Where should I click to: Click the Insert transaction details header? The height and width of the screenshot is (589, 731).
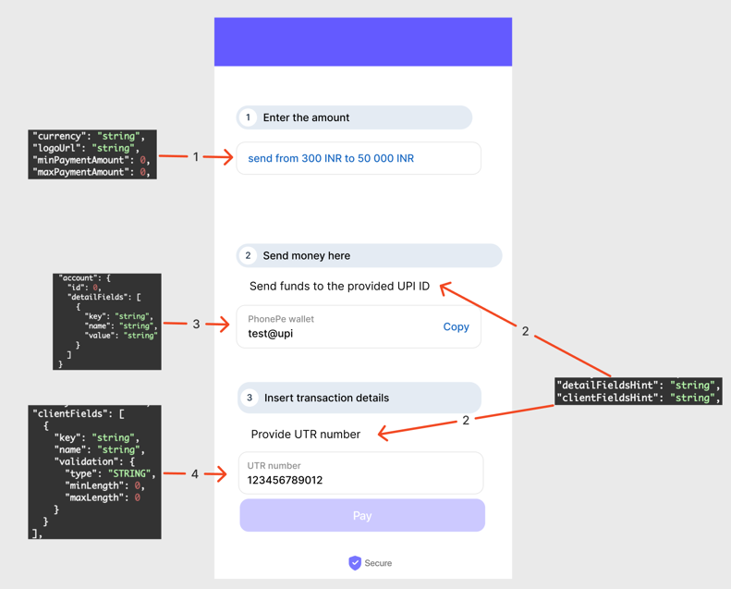click(326, 398)
